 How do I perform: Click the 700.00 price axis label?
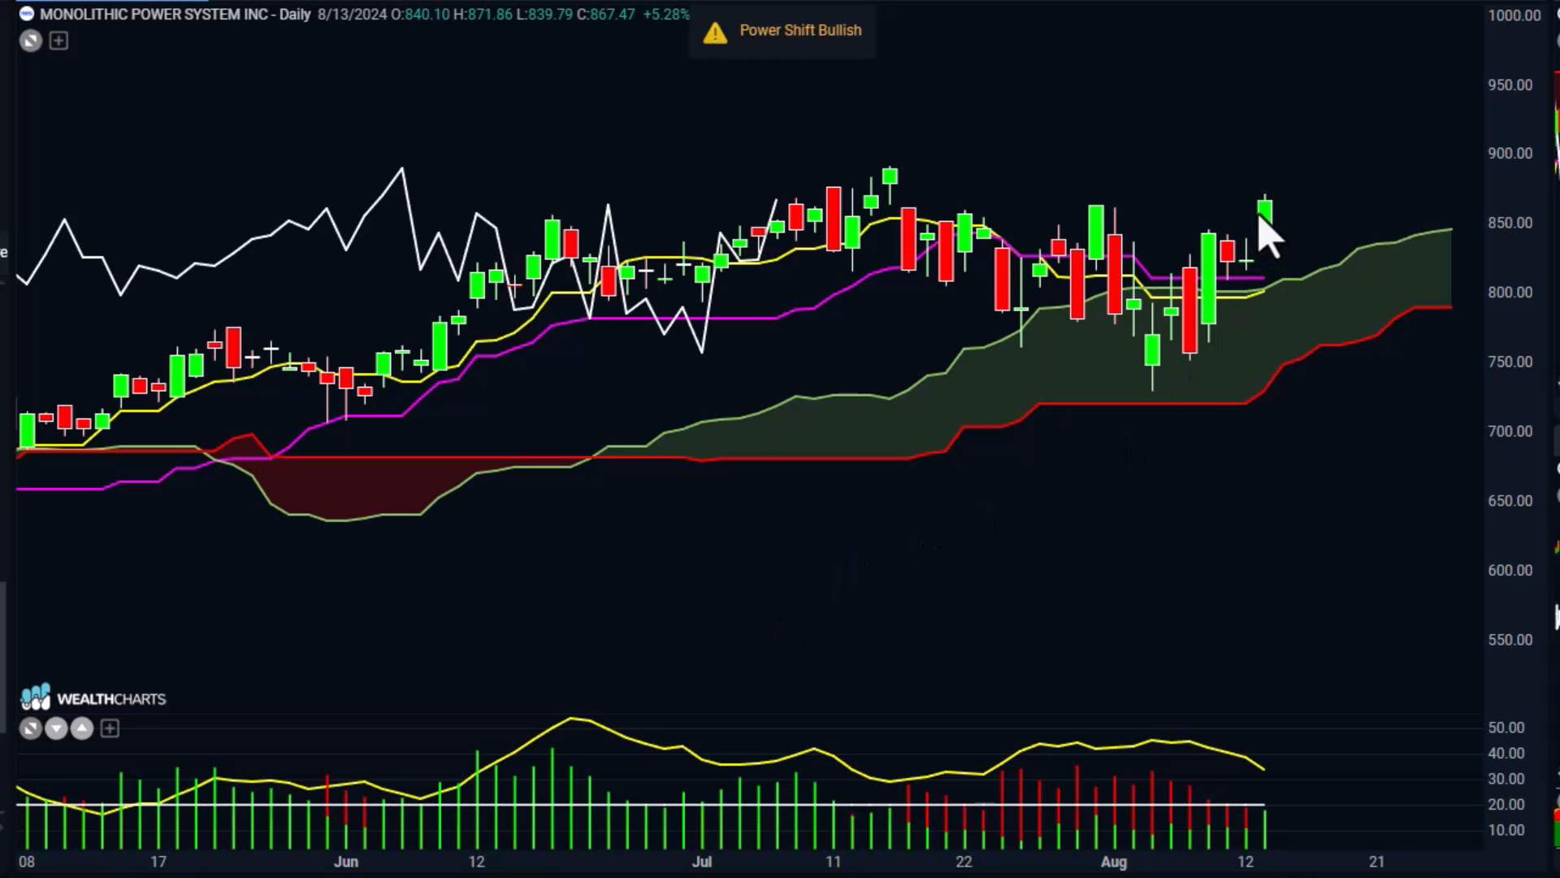click(1510, 432)
